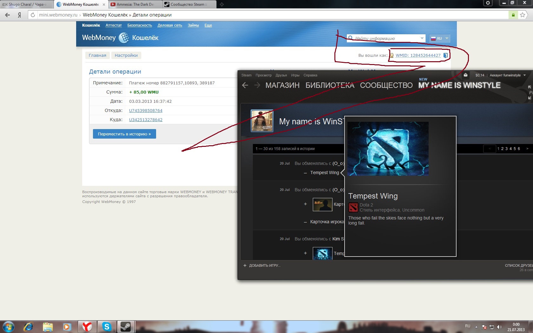Switch to Steam on taskbar
The image size is (533, 333).
pos(126,327)
